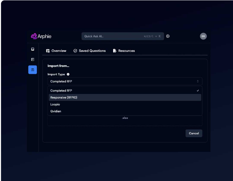Click the .xlsx file upload area
The image size is (233, 181).
[125, 121]
